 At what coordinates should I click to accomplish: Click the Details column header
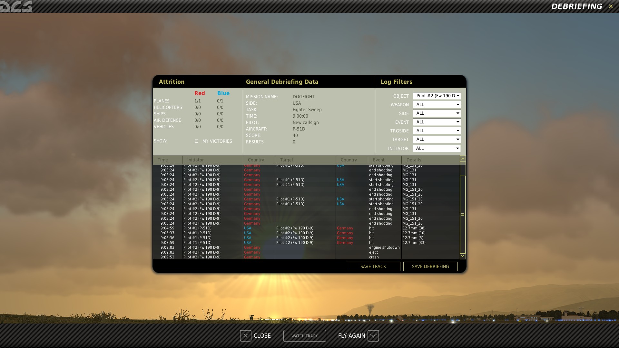(414, 160)
